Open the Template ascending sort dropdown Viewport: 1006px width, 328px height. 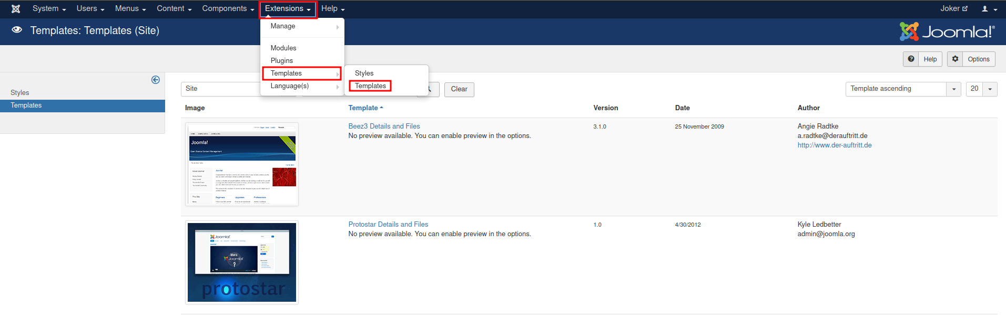[903, 89]
